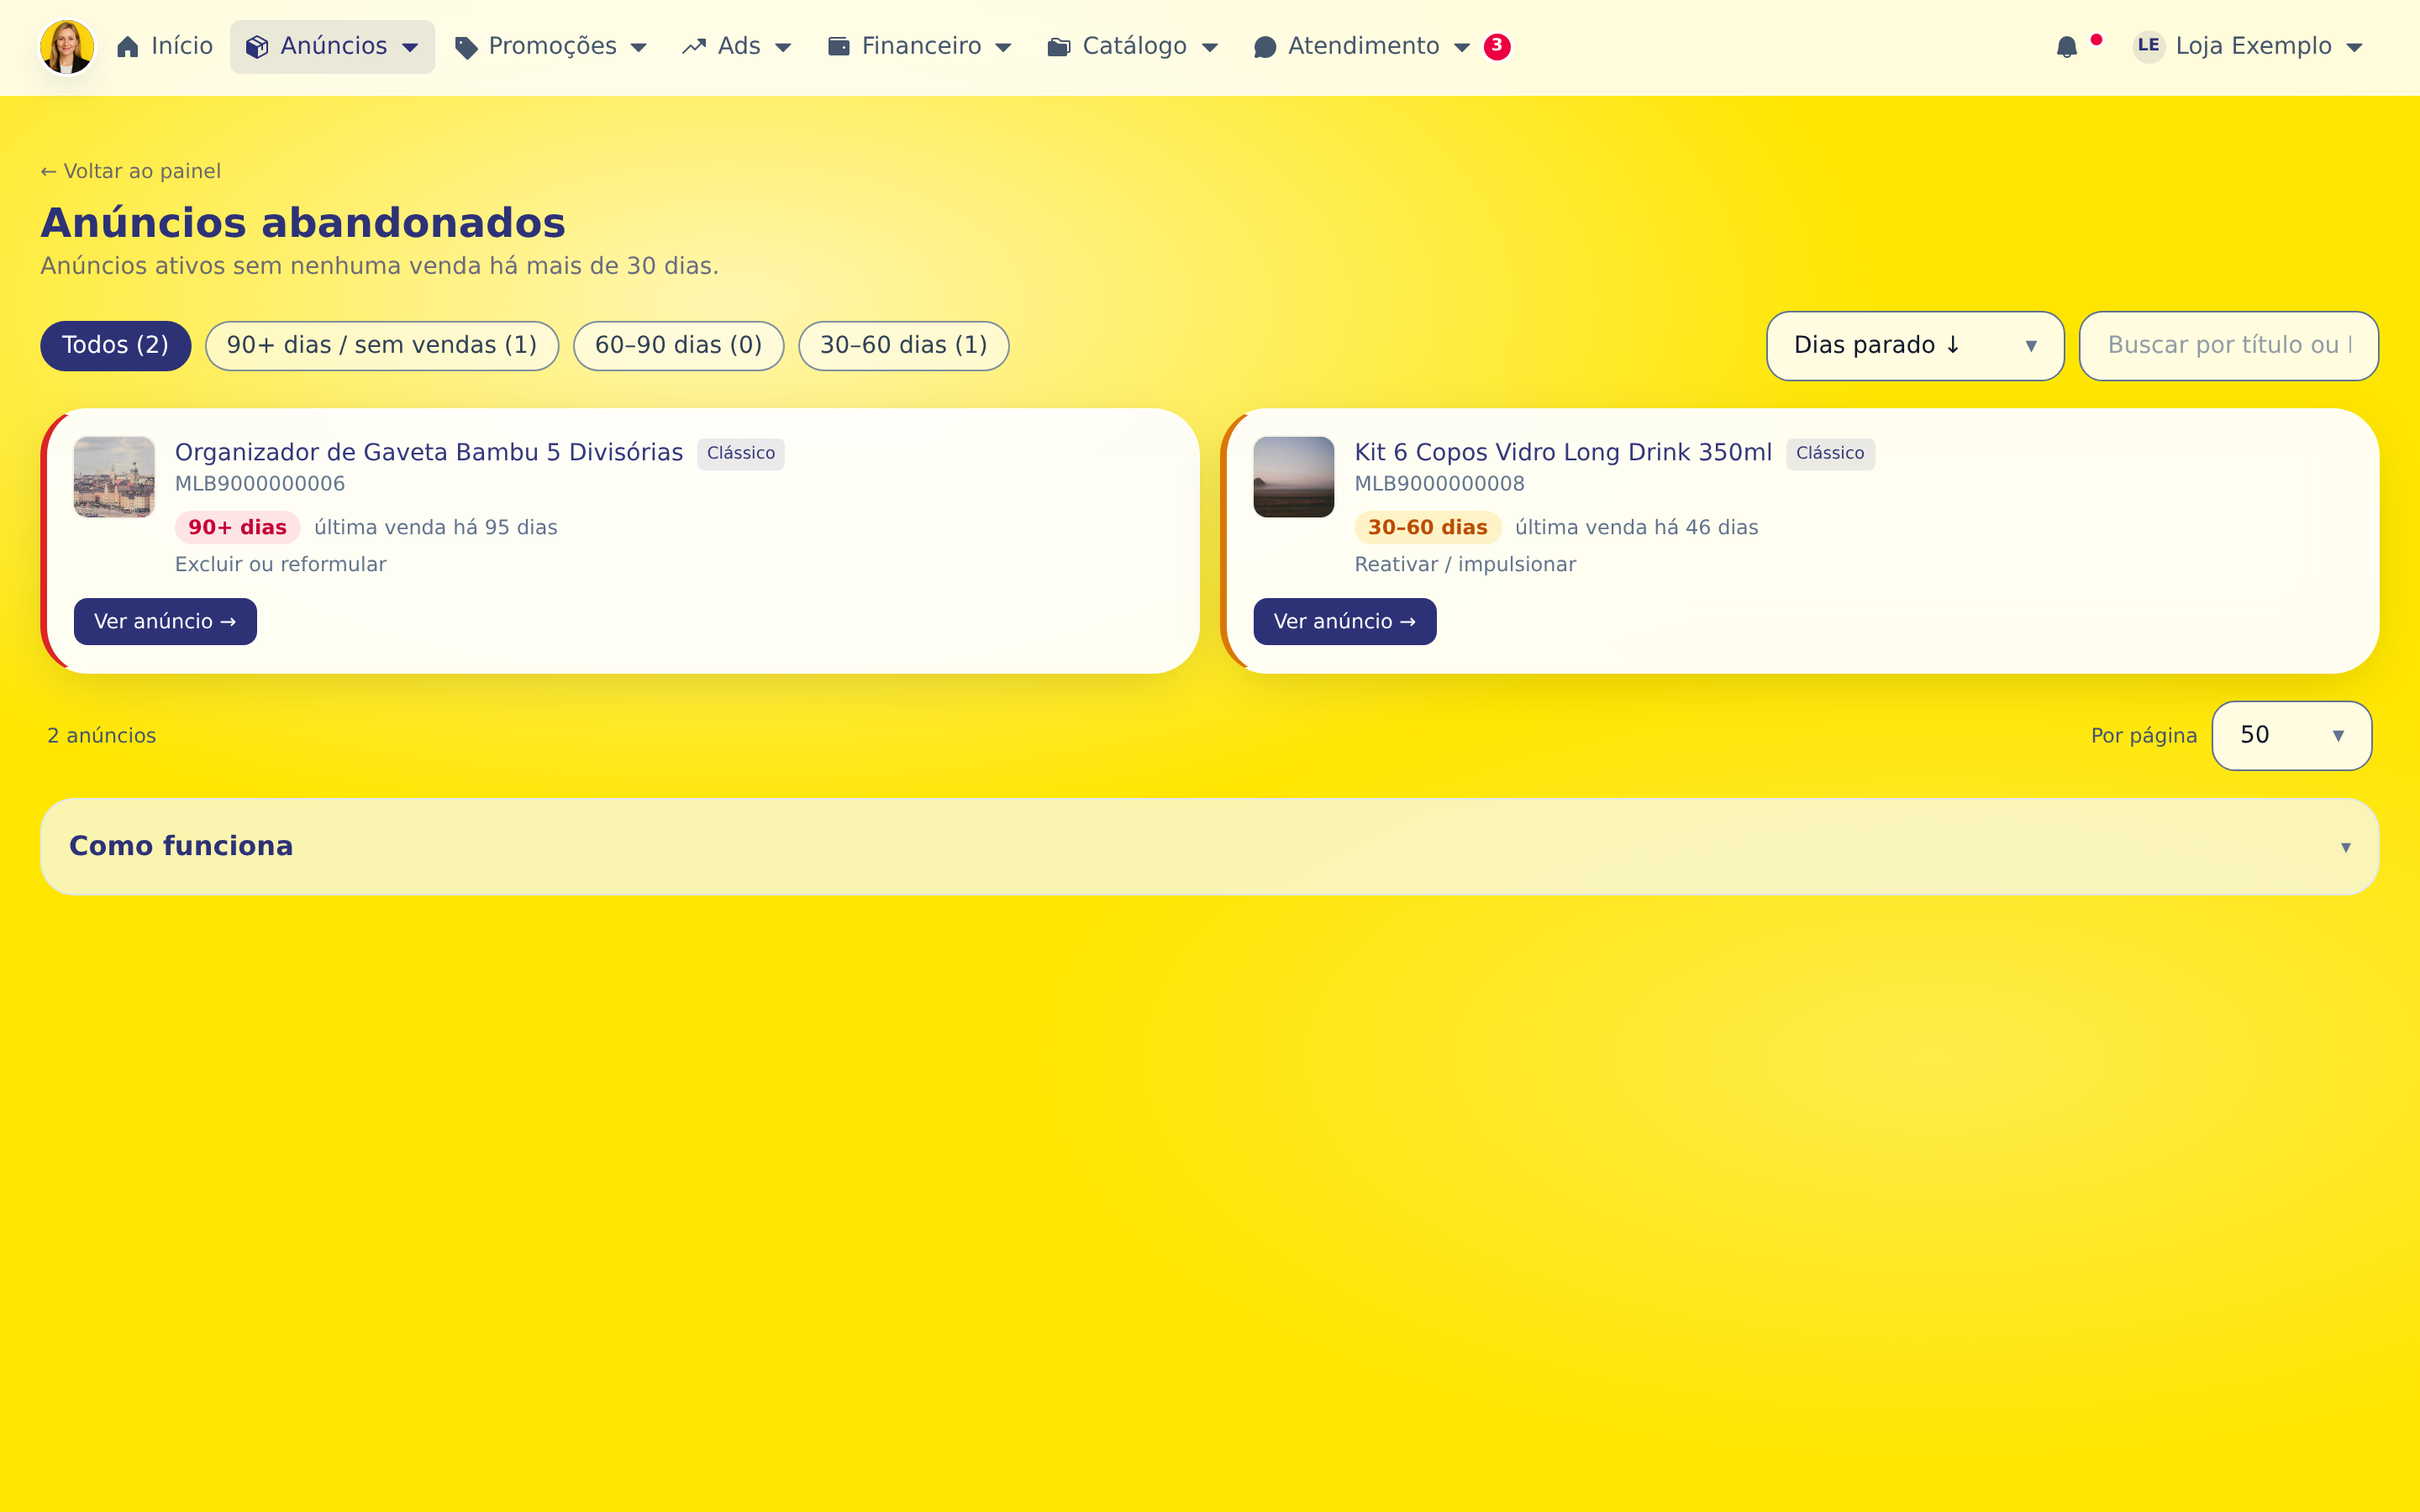Open Kit 6 Copos Vidro title link

coord(1562,452)
